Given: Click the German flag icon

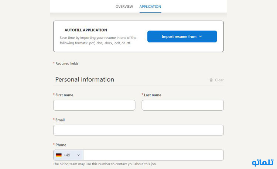Looking at the screenshot, I should [59, 155].
